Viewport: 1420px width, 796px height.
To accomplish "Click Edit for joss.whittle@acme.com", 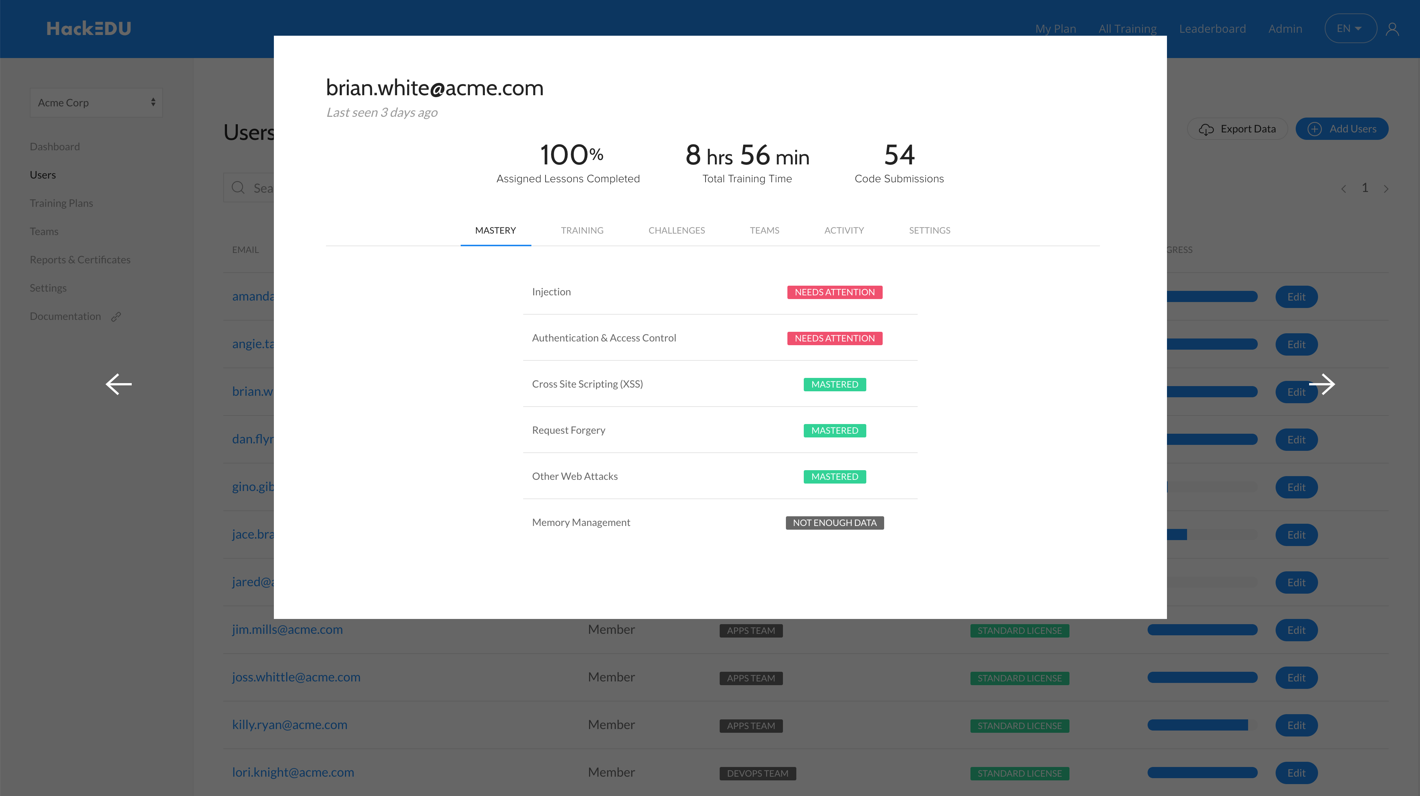I will coord(1296,678).
